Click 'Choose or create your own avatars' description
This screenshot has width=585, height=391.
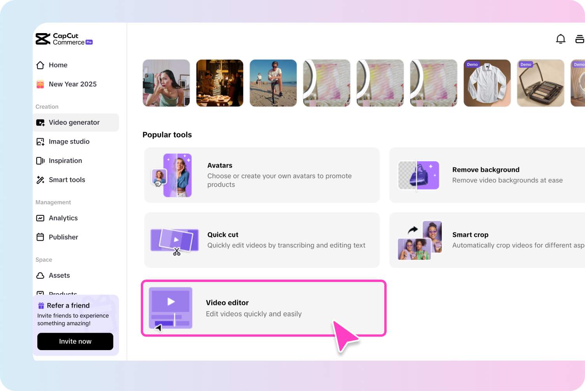click(279, 180)
